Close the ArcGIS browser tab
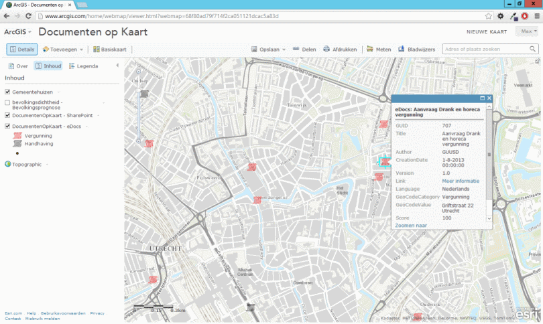The image size is (543, 324). click(x=70, y=5)
